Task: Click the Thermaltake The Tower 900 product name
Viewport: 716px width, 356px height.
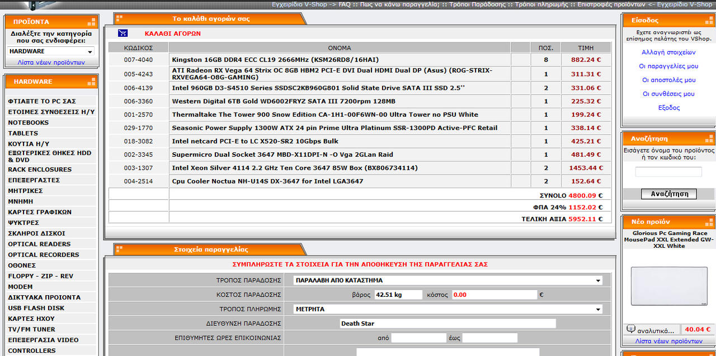Action: pyautogui.click(x=325, y=114)
